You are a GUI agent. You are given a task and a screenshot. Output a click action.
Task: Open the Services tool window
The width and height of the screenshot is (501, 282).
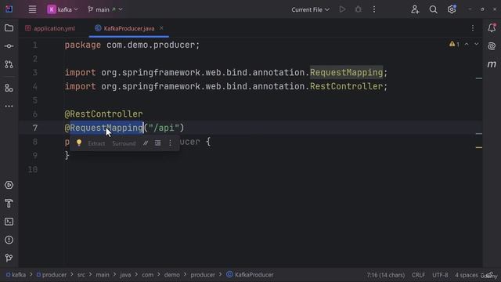pyautogui.click(x=9, y=185)
